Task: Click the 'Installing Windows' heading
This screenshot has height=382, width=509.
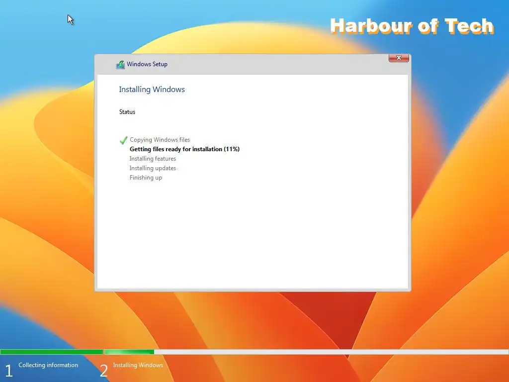Action: 152,90
